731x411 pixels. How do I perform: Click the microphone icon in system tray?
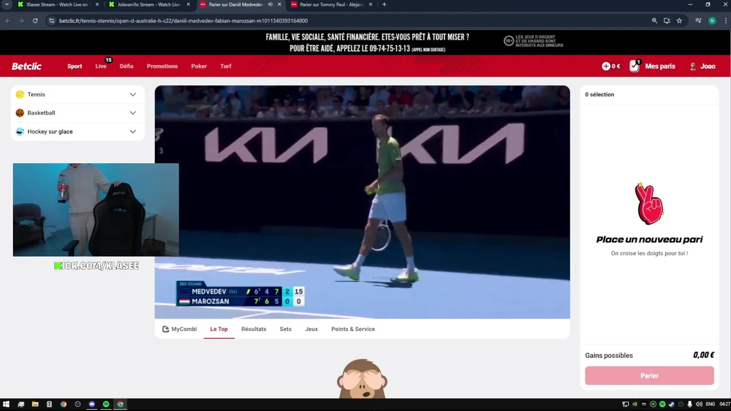[690, 404]
